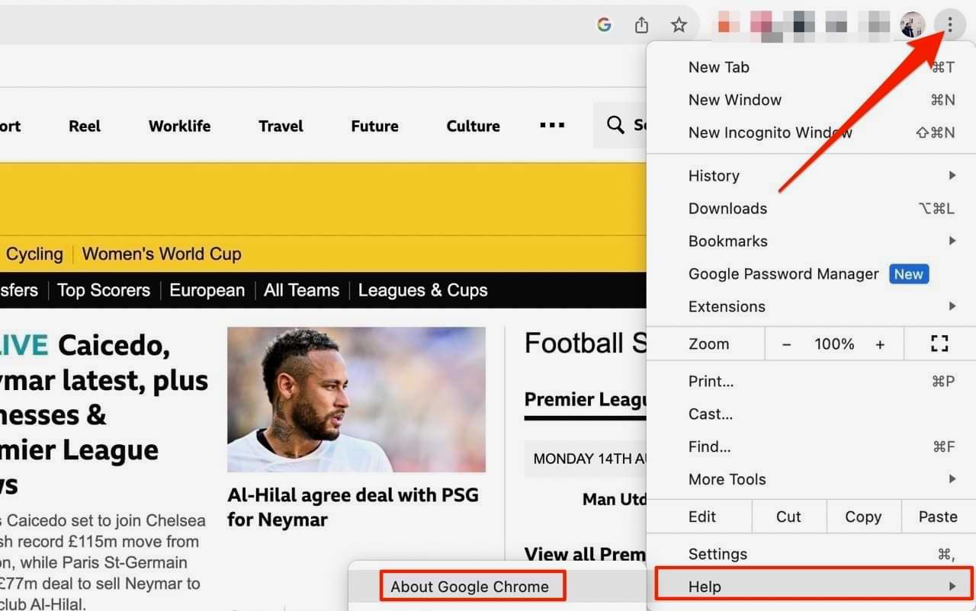976x611 pixels.
Task: Toggle fullscreen from the Zoom row
Action: [x=939, y=344]
